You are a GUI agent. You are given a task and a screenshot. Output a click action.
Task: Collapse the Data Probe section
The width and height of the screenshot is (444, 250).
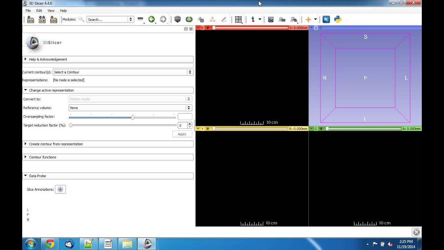coord(108,176)
